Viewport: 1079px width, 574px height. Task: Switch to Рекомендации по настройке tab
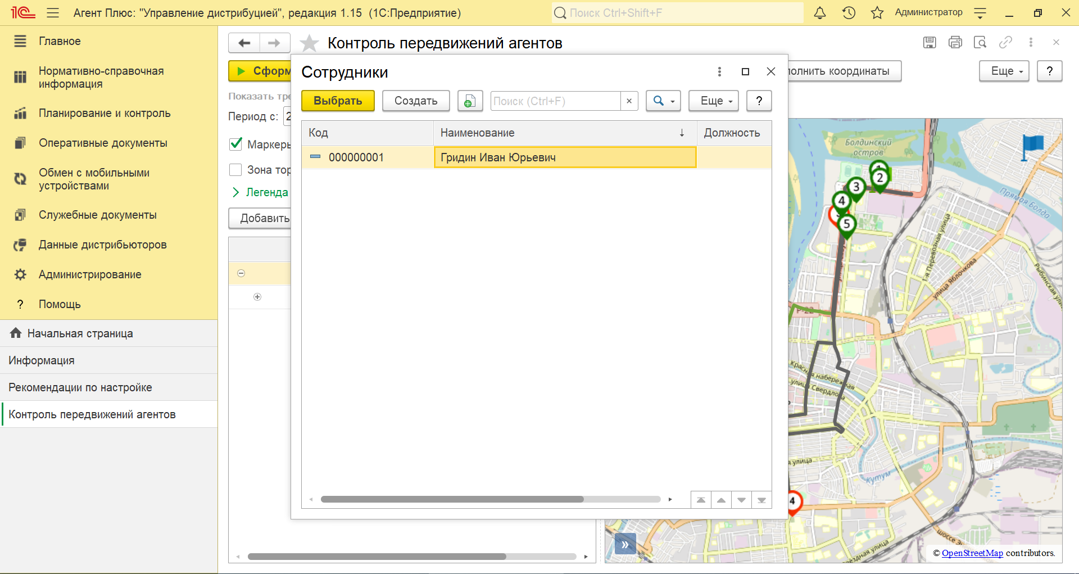click(x=108, y=387)
